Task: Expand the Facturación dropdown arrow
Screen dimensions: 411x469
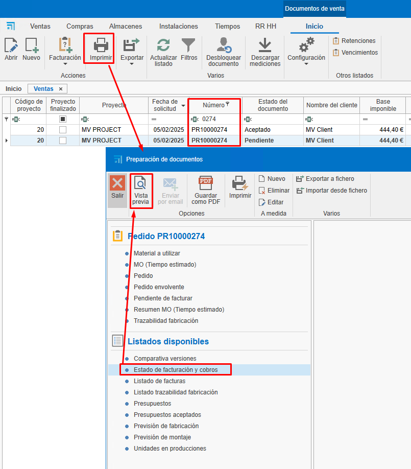Action: pos(65,64)
